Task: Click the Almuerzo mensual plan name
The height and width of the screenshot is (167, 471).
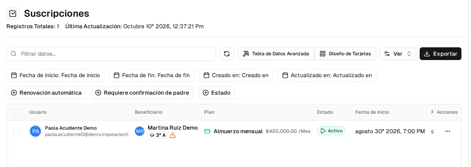Action: coord(238,131)
